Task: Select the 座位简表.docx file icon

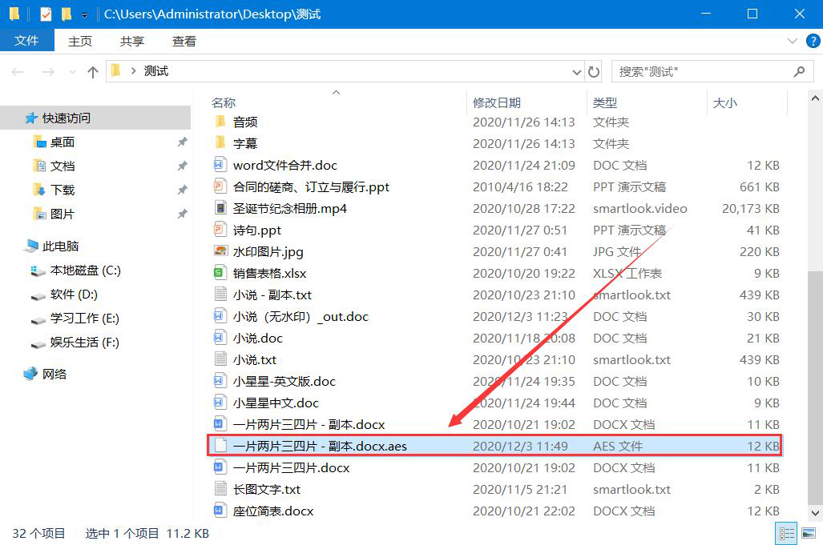Action: click(220, 511)
